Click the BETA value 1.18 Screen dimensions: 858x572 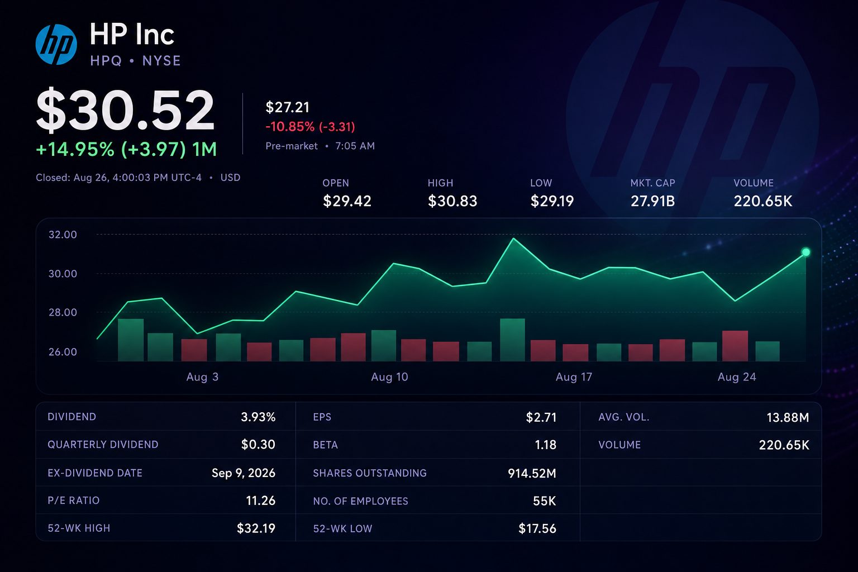click(546, 445)
